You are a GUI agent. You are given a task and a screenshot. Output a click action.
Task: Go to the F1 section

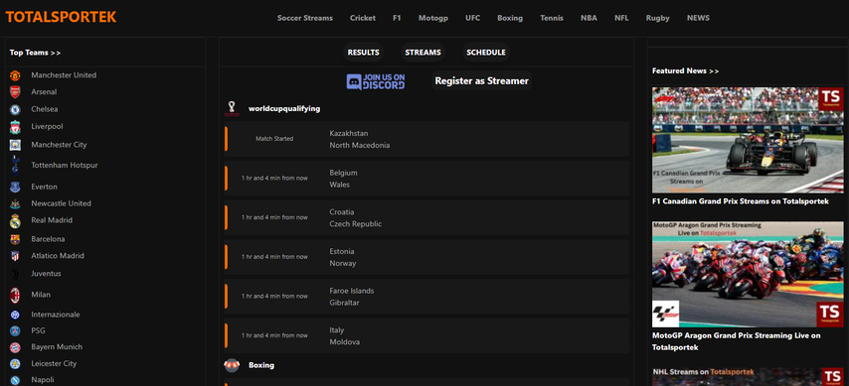click(x=397, y=18)
